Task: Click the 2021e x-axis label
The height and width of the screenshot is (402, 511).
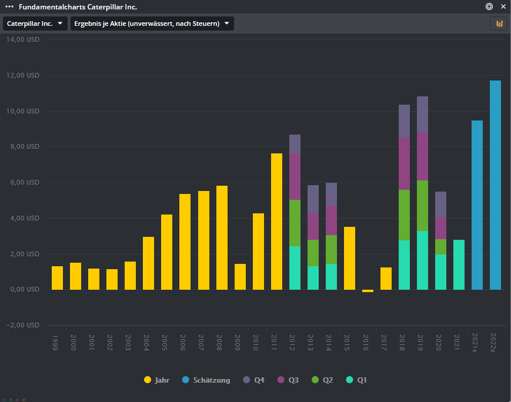Action: (475, 343)
